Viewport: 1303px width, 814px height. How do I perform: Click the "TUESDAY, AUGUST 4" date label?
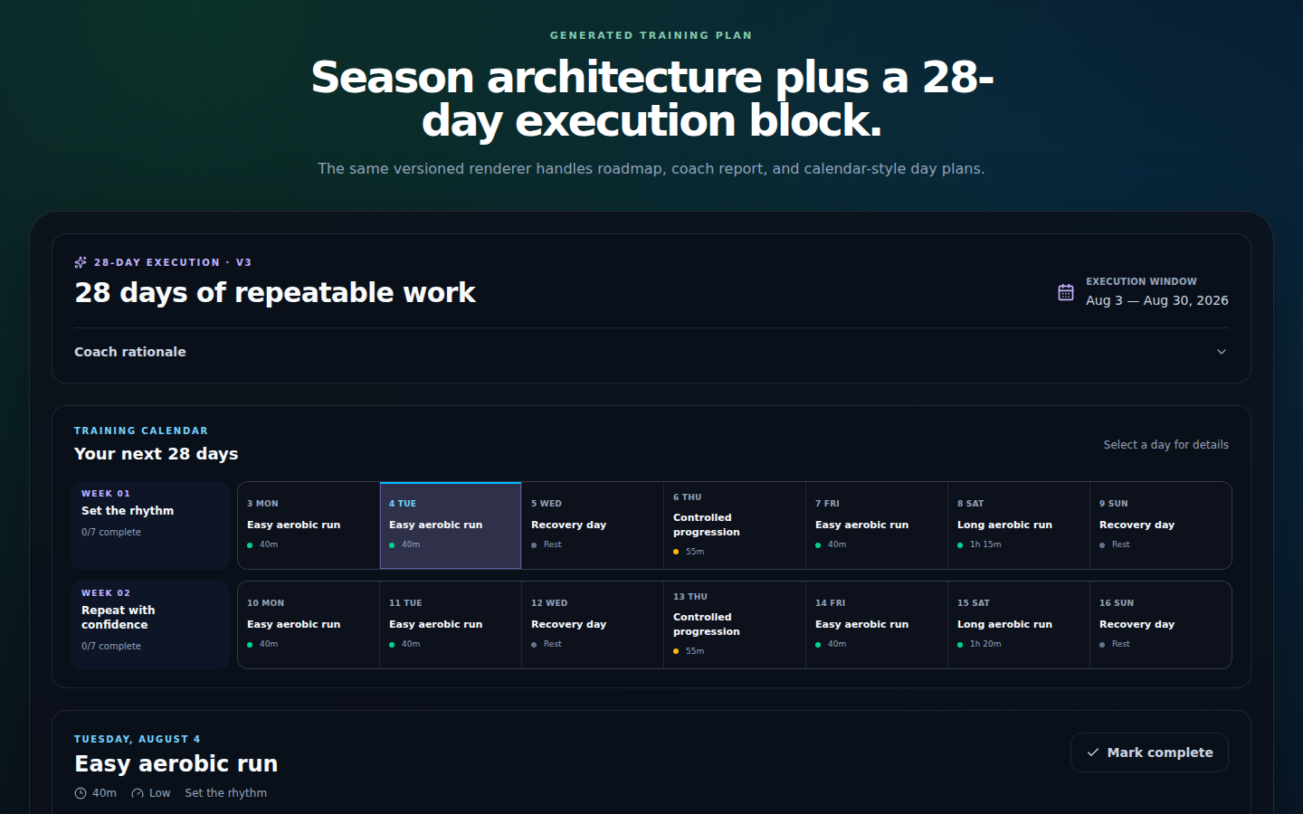click(x=138, y=739)
